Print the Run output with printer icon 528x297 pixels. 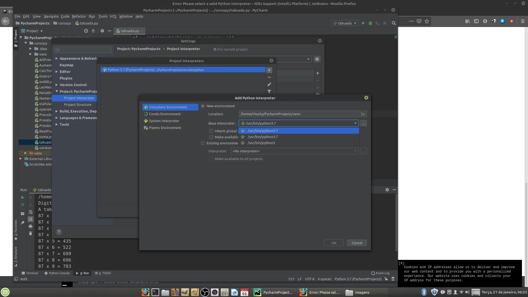click(31, 227)
